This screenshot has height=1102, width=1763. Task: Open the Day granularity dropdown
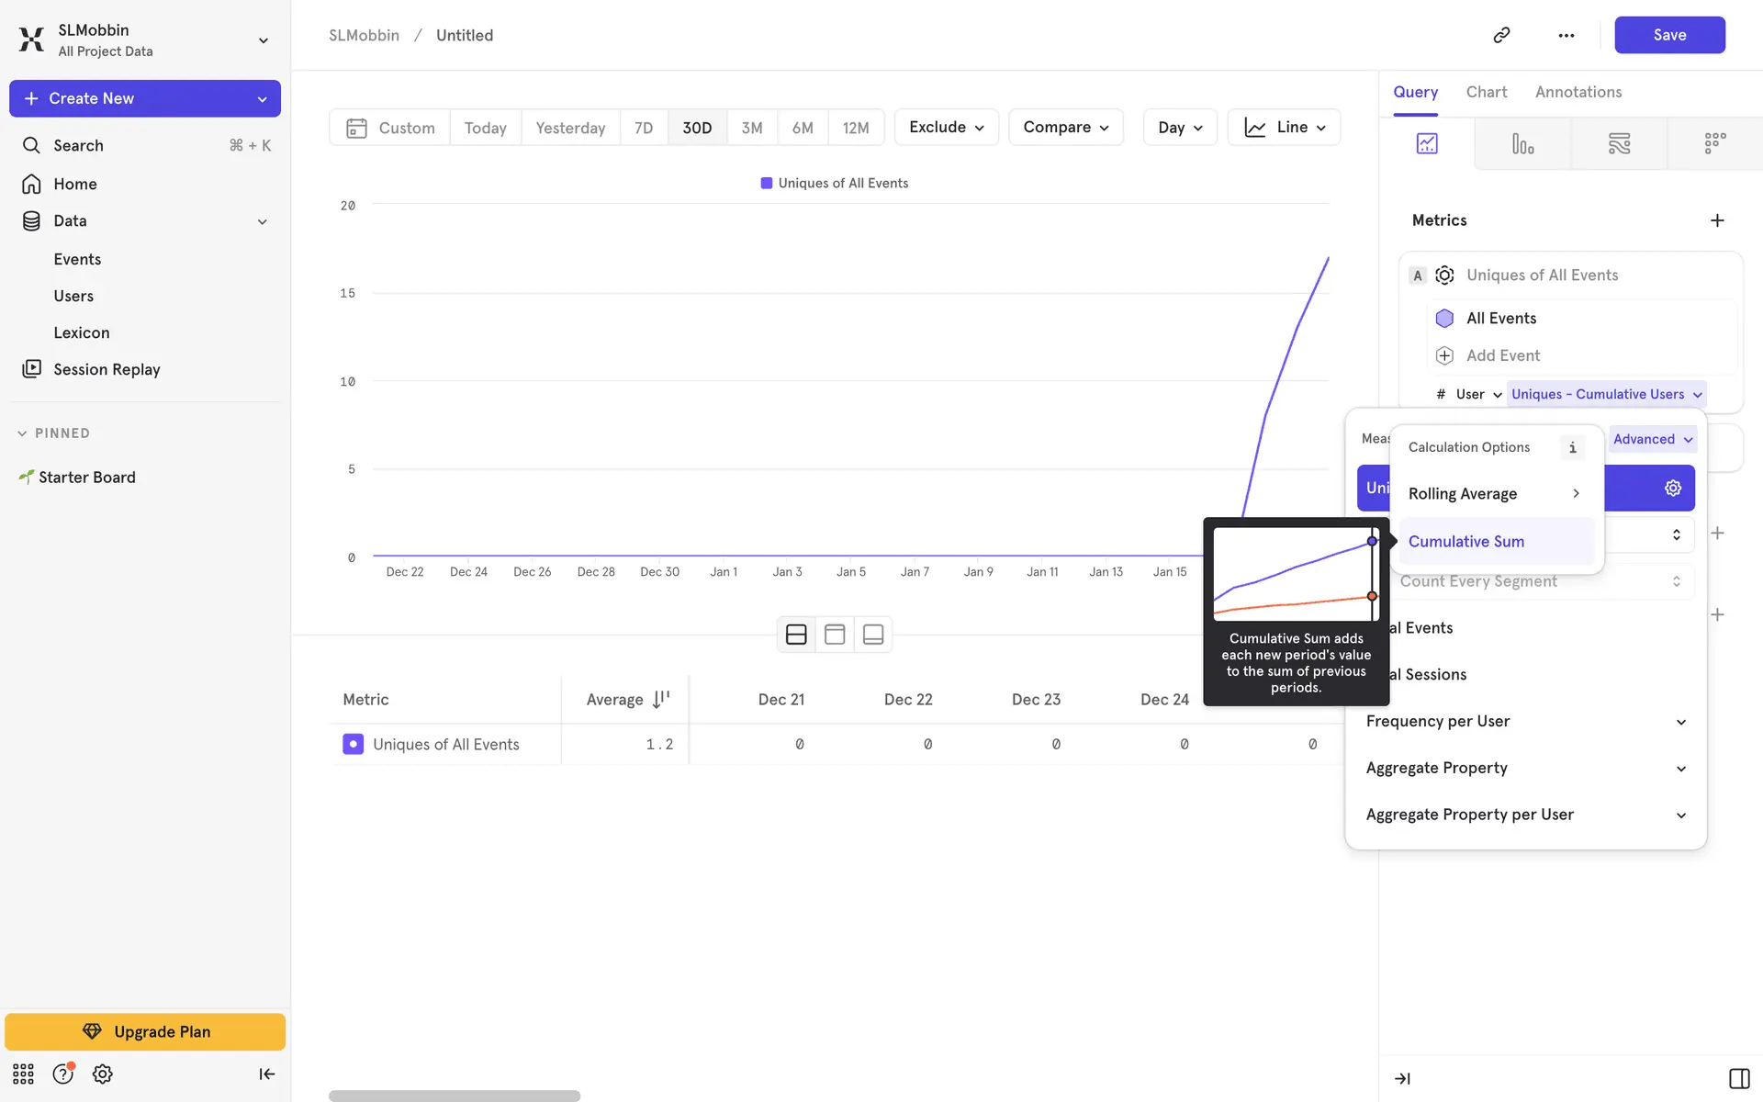pyautogui.click(x=1179, y=128)
